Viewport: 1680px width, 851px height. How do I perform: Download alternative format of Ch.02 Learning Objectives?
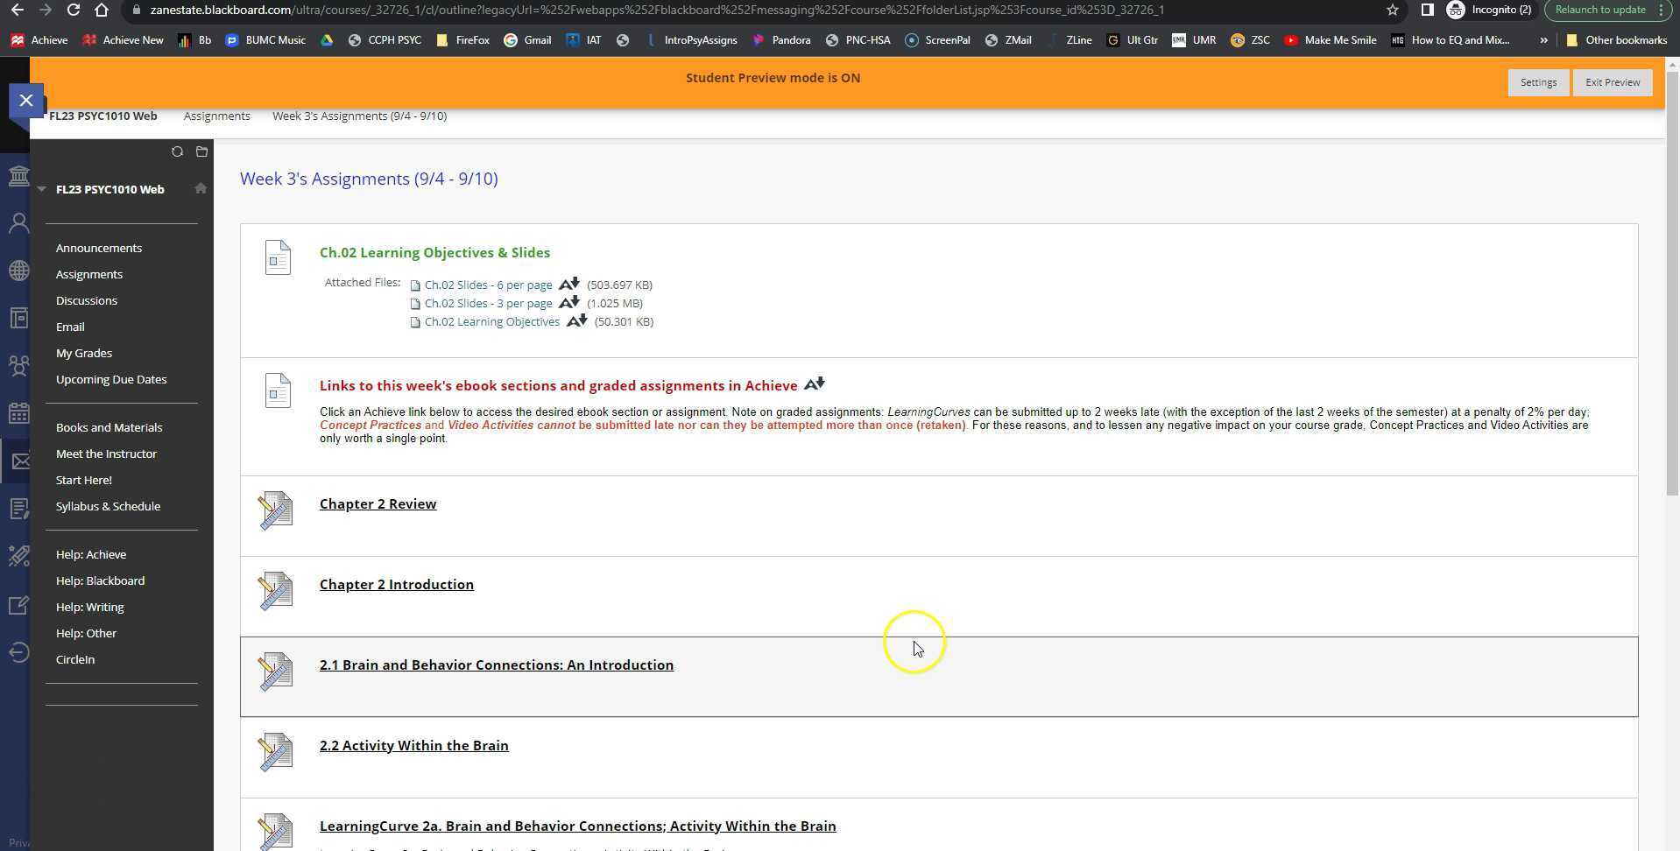click(575, 320)
